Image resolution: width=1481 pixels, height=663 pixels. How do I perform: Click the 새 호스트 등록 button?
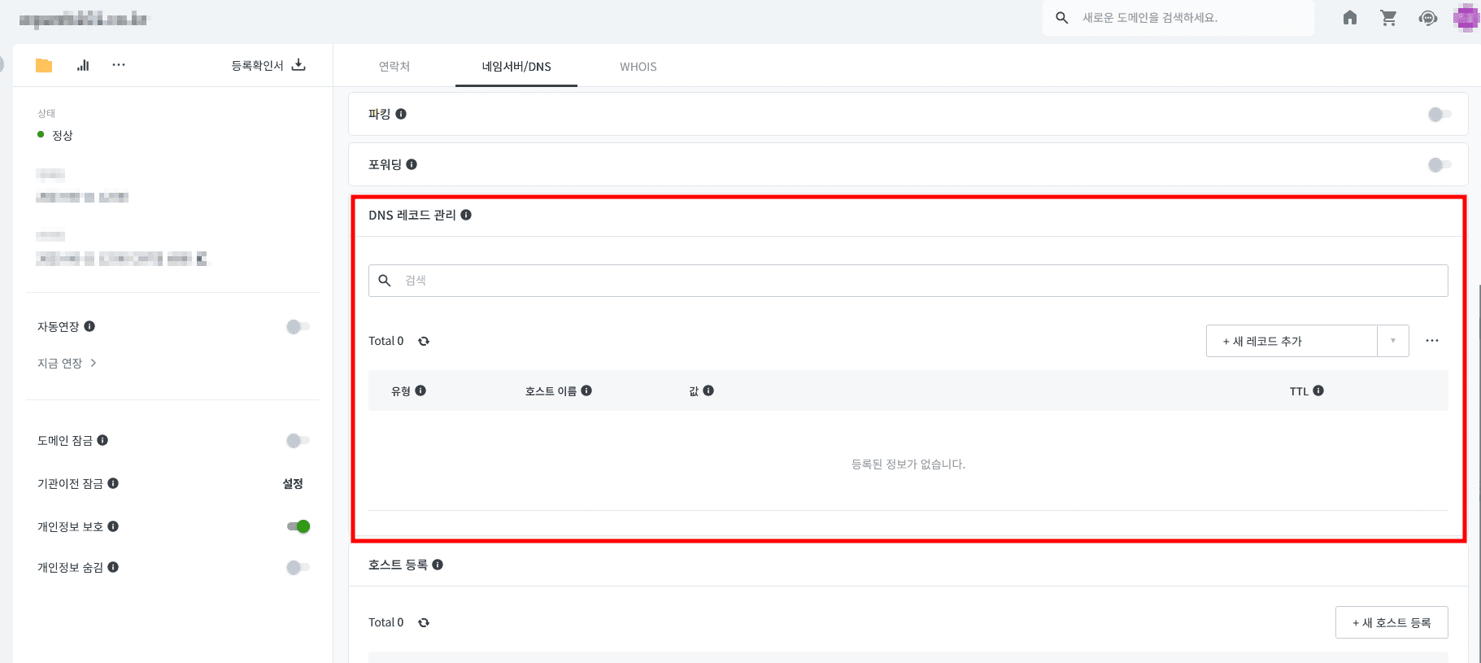point(1391,622)
